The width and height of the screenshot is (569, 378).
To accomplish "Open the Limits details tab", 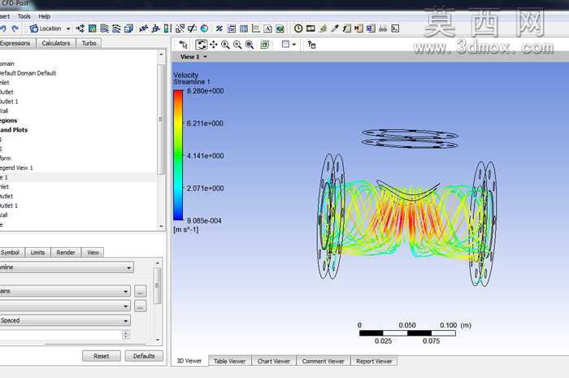I will coord(37,253).
